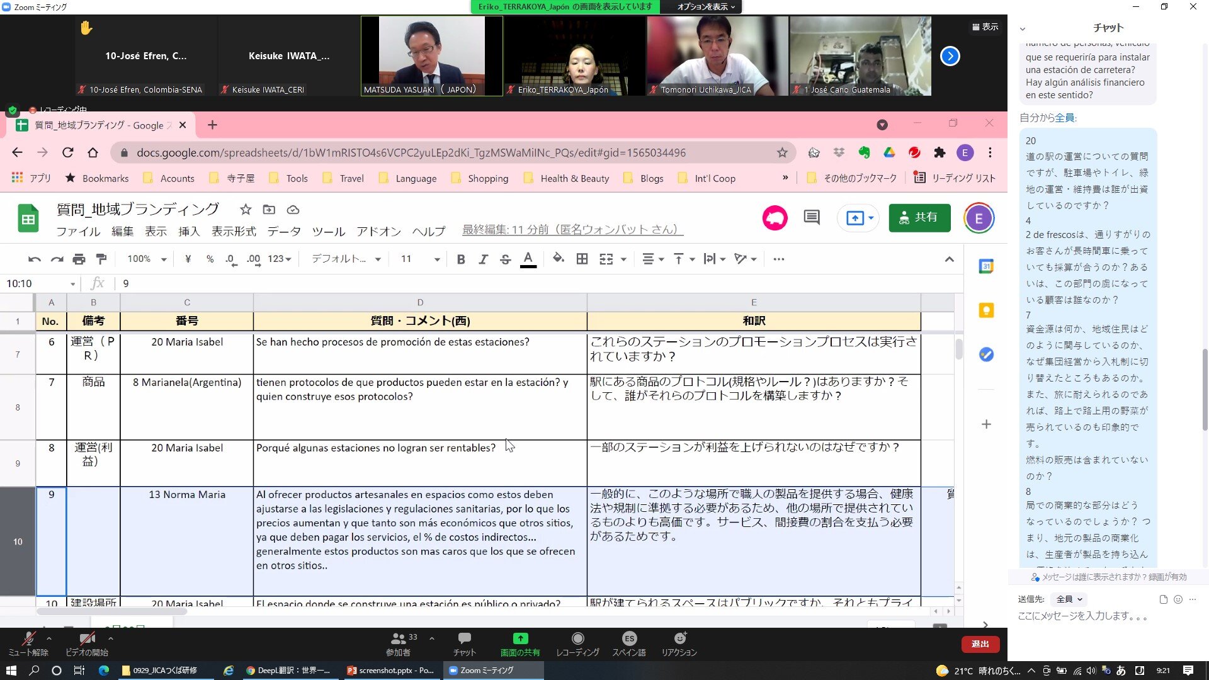
Task: Open the Google Keep side panel icon
Action: (986, 310)
